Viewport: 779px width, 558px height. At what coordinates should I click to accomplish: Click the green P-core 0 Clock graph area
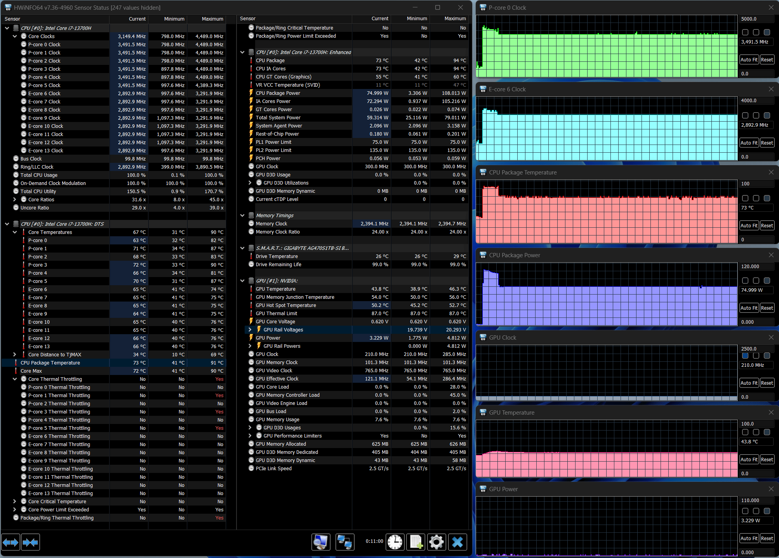[606, 54]
